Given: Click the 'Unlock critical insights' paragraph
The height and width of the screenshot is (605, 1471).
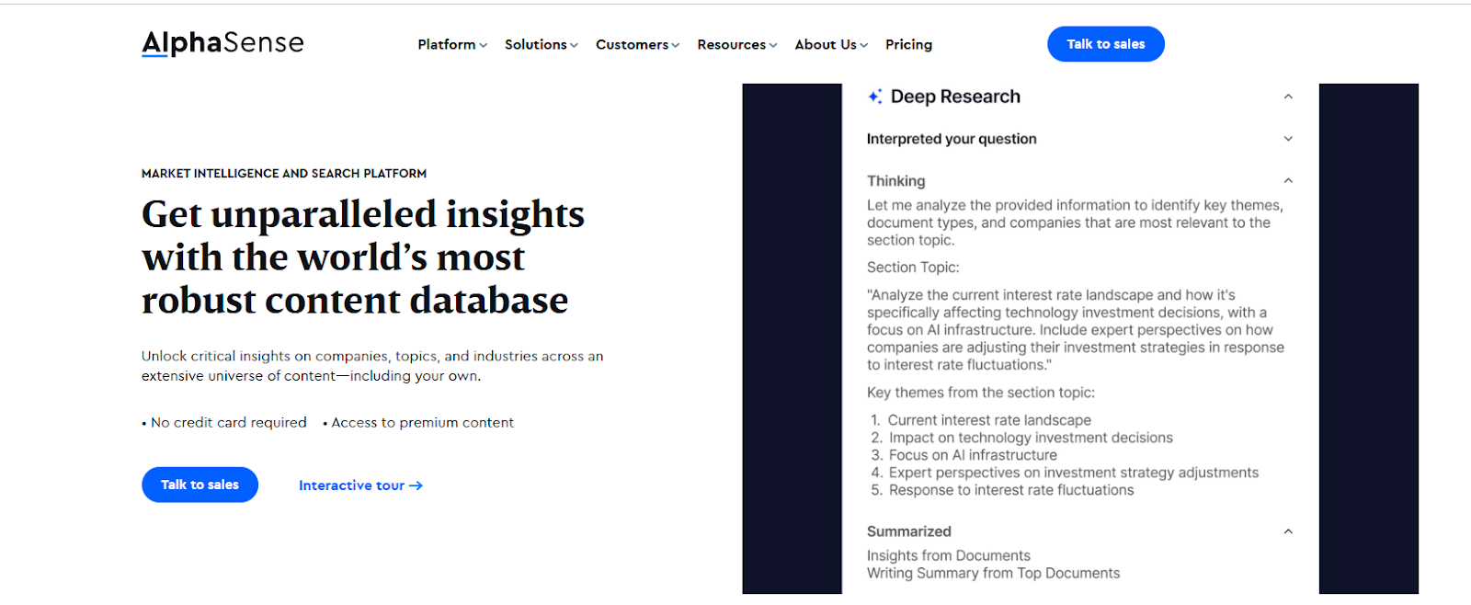Looking at the screenshot, I should click(372, 366).
